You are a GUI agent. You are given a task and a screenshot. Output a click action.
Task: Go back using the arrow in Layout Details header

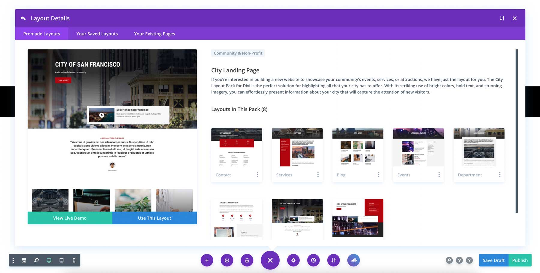(23, 18)
